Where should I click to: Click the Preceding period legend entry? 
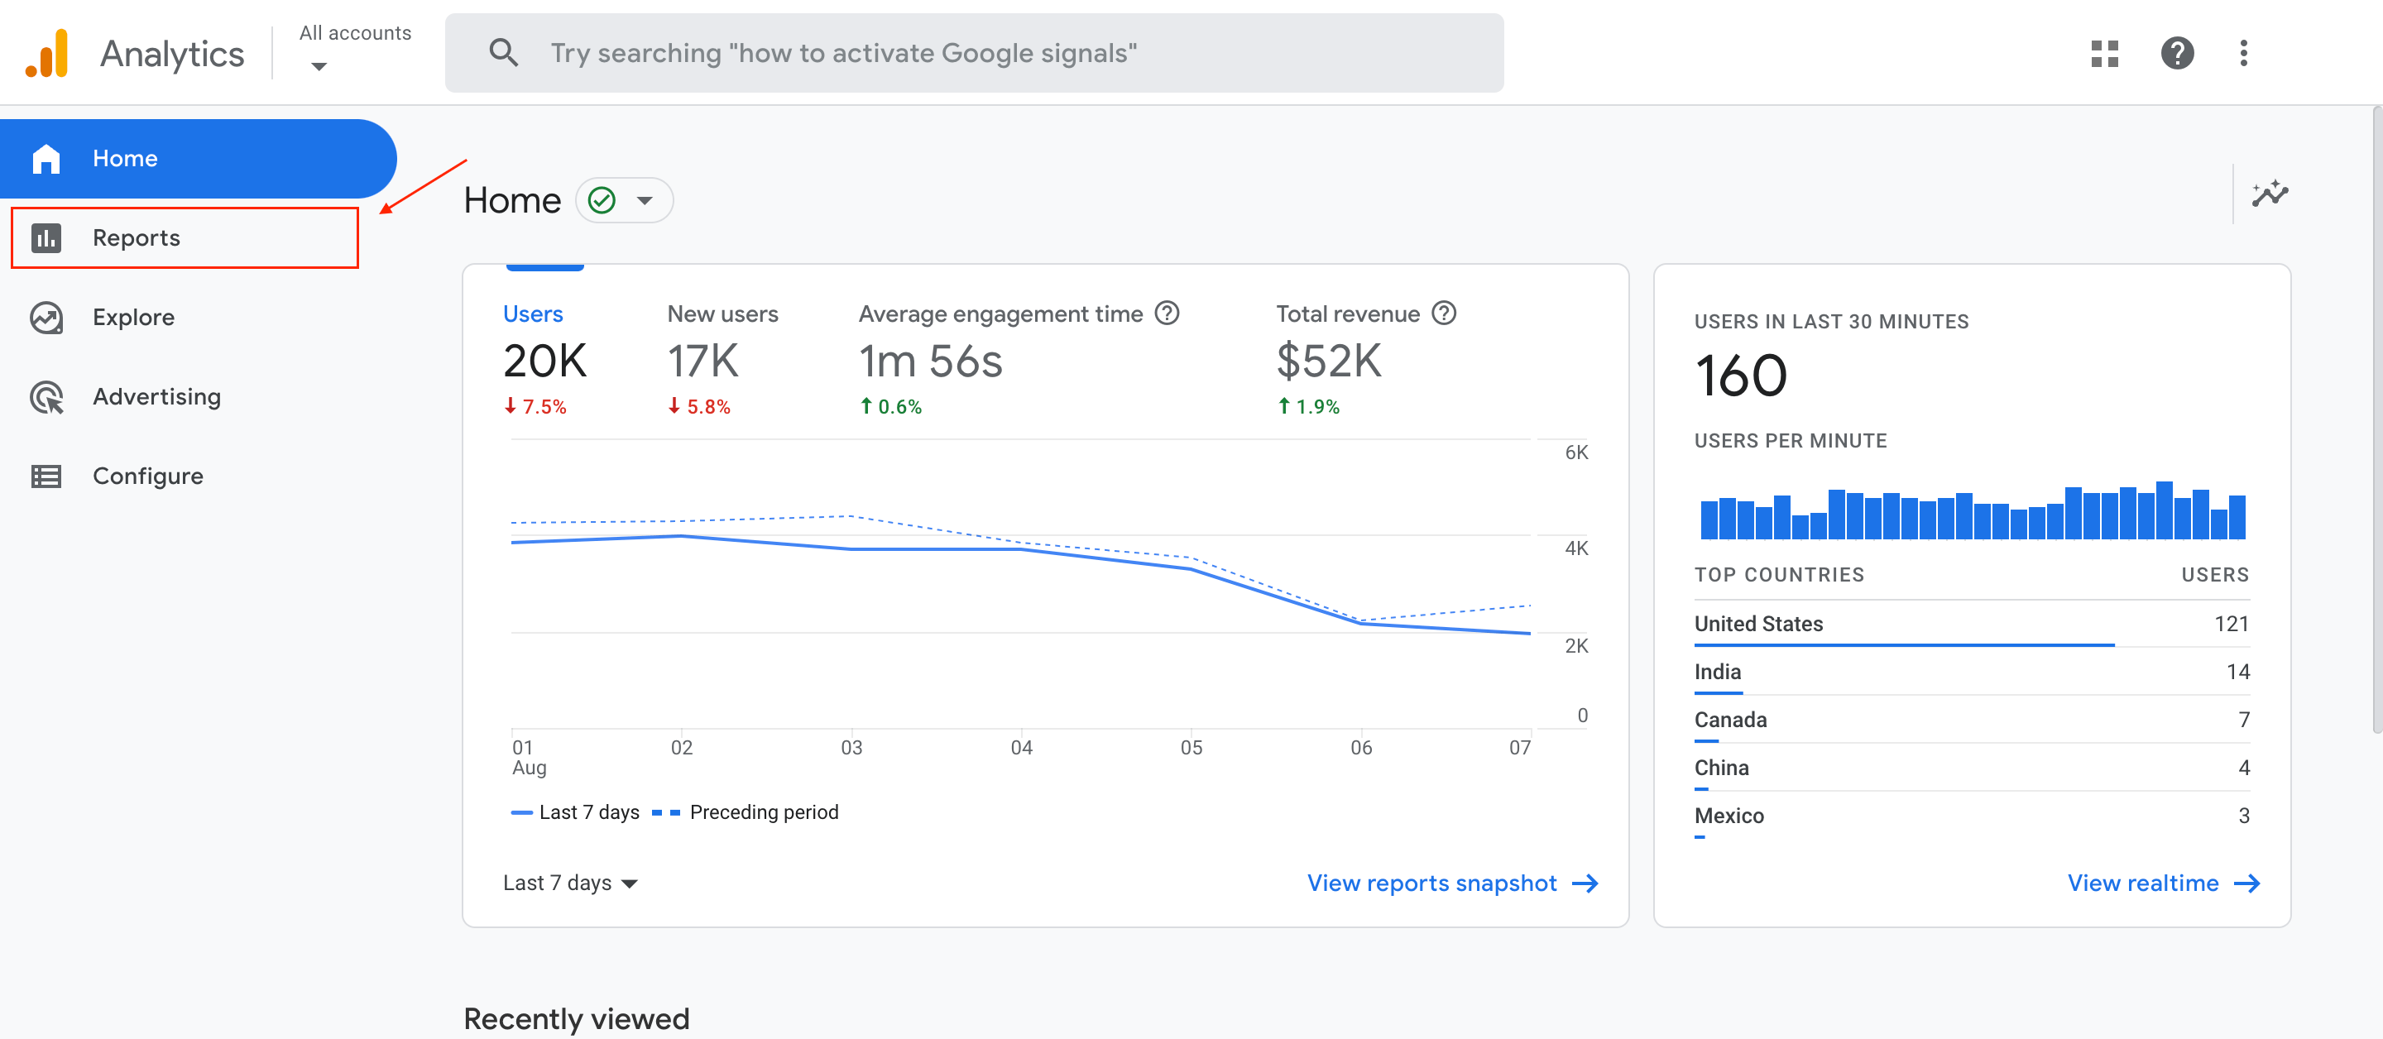pyautogui.click(x=745, y=812)
